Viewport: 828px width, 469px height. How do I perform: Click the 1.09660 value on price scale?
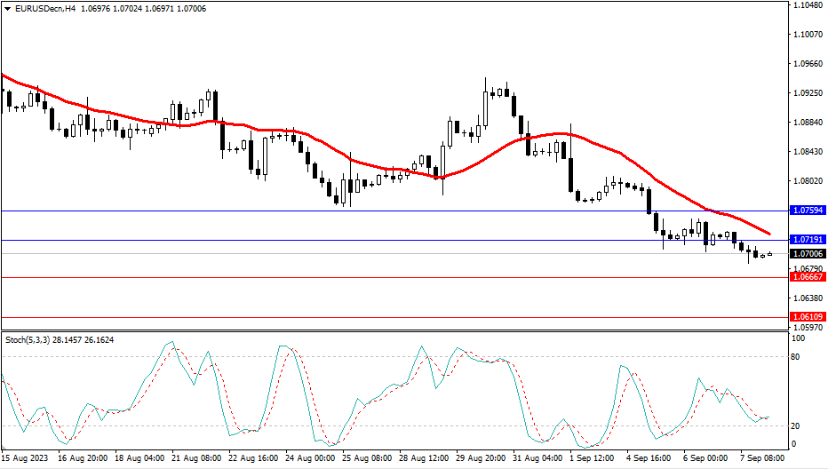(x=806, y=64)
